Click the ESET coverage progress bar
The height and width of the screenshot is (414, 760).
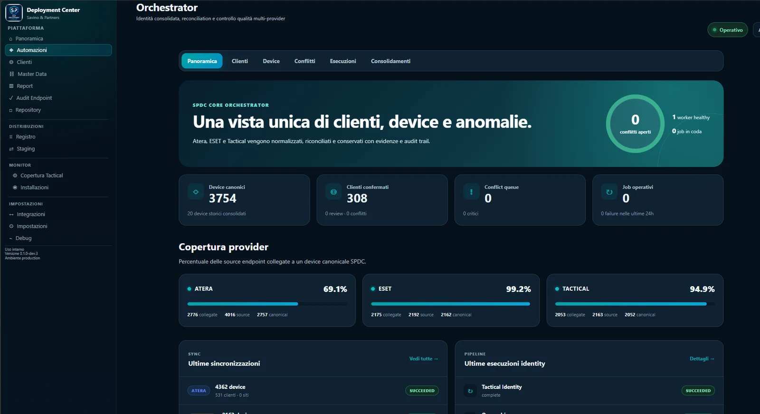[450, 304]
